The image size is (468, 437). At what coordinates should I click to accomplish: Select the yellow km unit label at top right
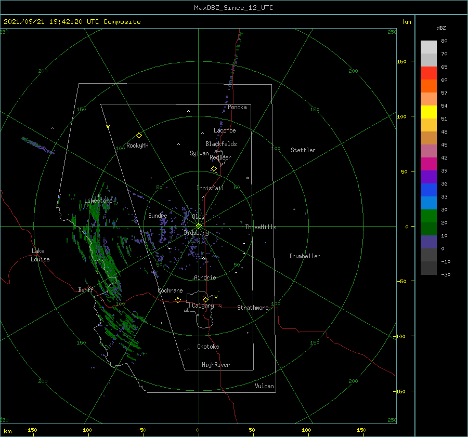(407, 22)
